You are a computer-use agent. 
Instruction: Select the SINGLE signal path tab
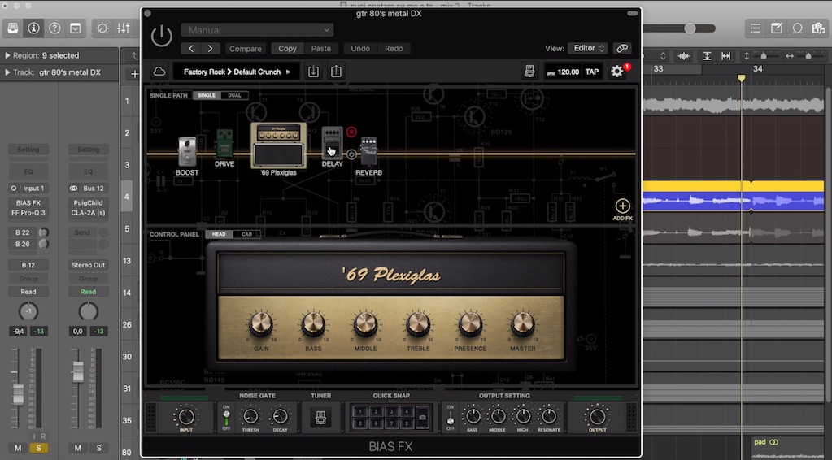tap(207, 95)
